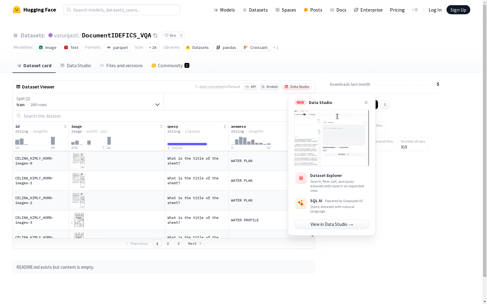Sort the id column using its sort arrows
Image resolution: width=487 pixels, height=304 pixels.
[x=65, y=126]
